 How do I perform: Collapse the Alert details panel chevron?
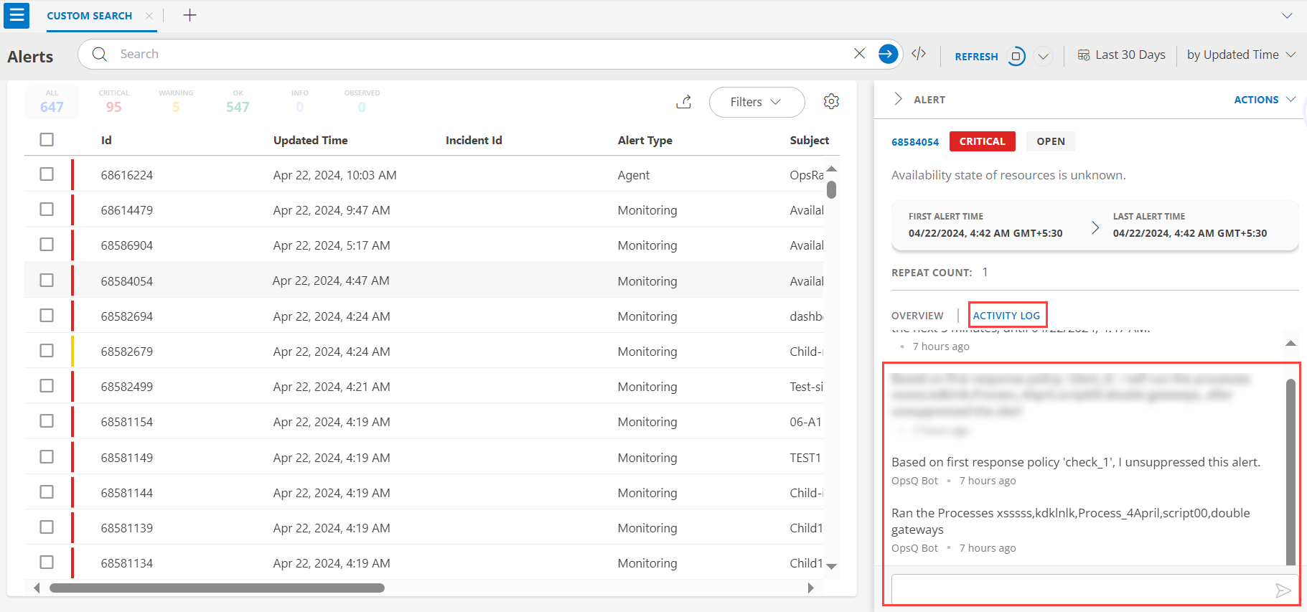coord(898,99)
